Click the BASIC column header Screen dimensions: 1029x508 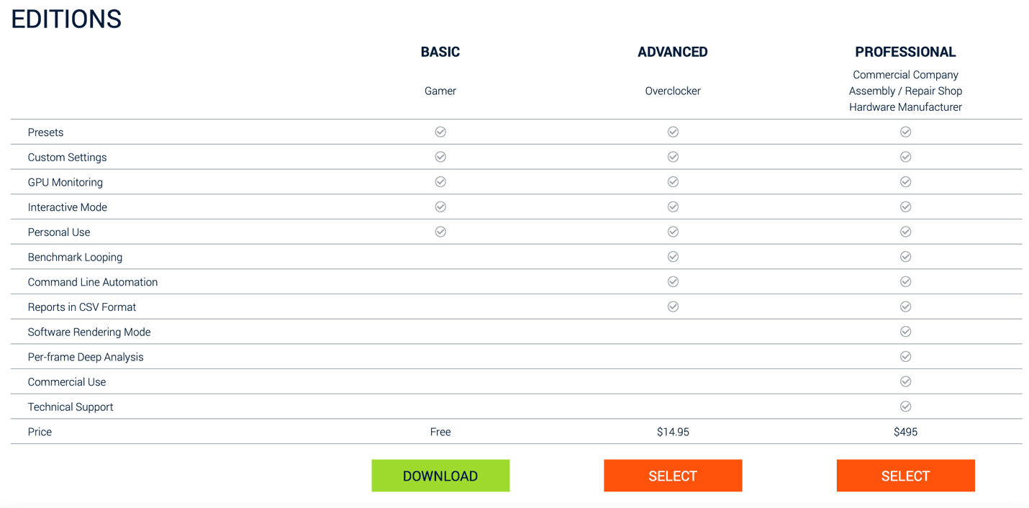440,52
